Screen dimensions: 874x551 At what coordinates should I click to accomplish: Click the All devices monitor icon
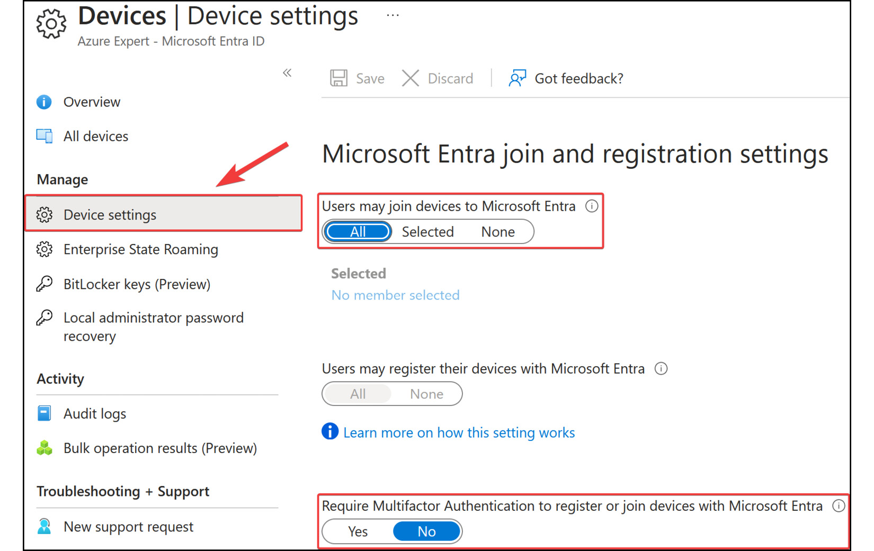click(44, 136)
